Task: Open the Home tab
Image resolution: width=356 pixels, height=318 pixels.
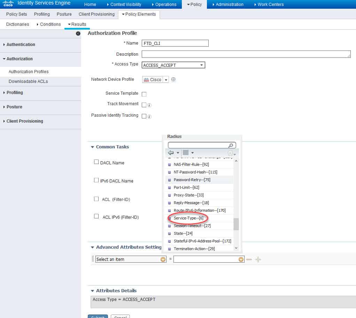Action: point(90,4)
